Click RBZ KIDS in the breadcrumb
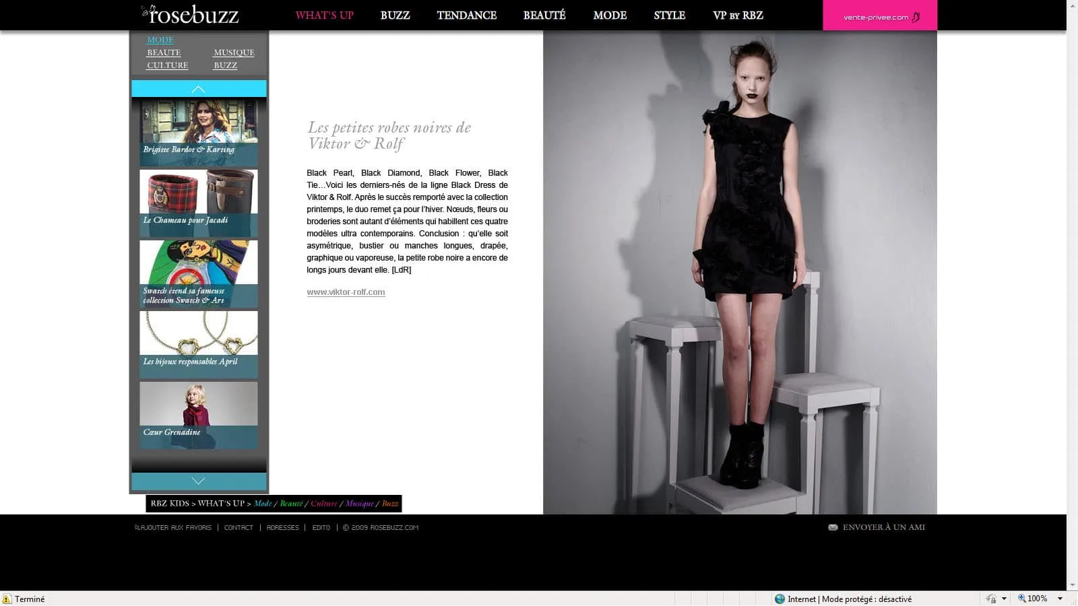Viewport: 1078px width, 606px height. pyautogui.click(x=170, y=504)
